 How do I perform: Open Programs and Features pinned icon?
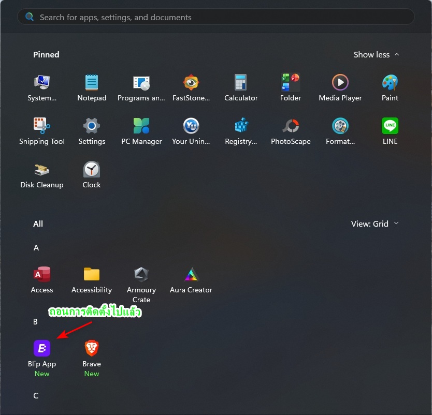click(x=141, y=83)
